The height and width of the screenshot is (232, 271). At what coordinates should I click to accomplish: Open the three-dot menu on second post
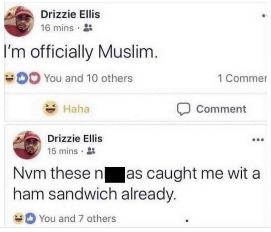[258, 140]
